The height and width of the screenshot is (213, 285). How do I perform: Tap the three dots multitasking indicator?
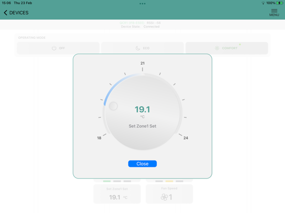[142, 4]
